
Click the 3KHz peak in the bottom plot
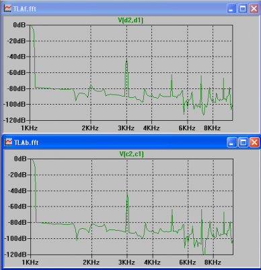coord(127,194)
